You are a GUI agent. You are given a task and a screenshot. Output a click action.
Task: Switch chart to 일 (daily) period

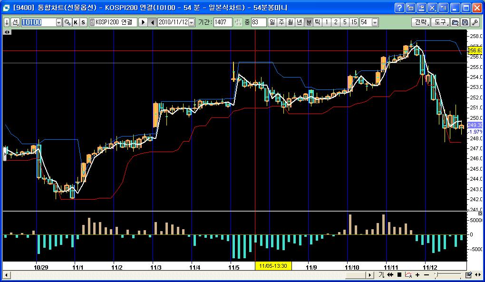(x=272, y=22)
